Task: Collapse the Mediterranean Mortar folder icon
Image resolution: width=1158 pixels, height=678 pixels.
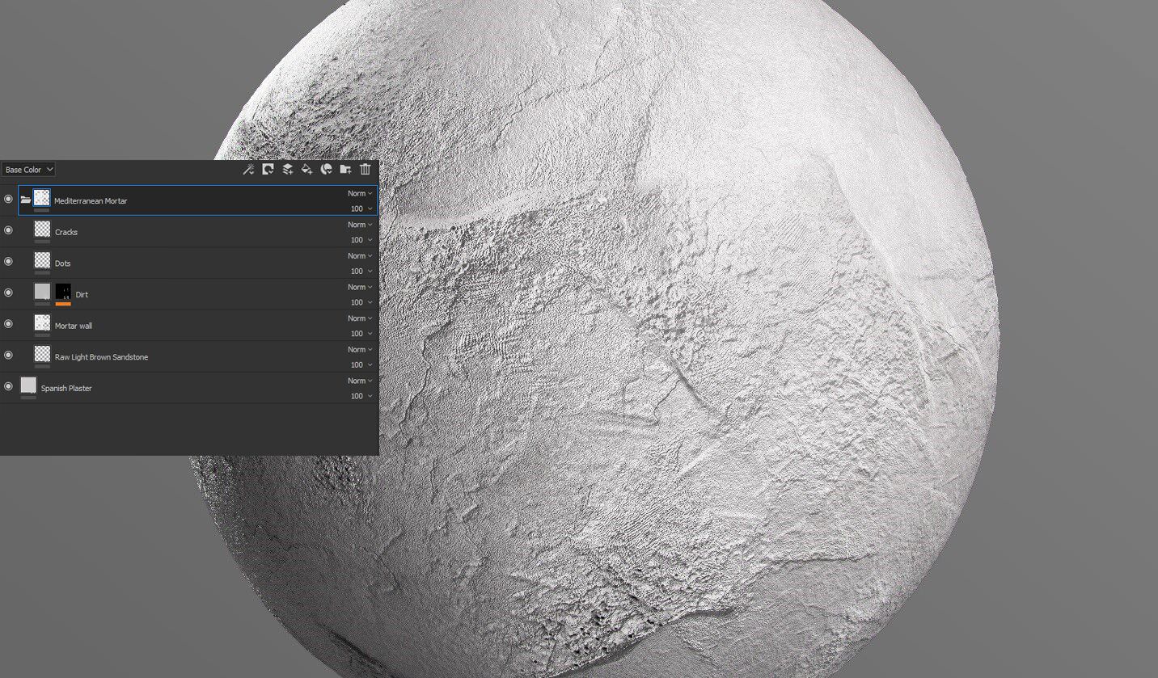Action: pos(26,200)
